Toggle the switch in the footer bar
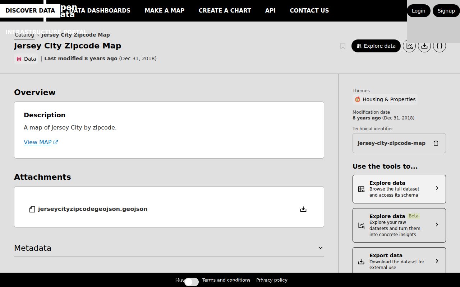The width and height of the screenshot is (460, 287). click(191, 282)
